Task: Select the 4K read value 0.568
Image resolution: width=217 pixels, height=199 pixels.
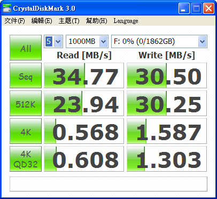Action: [84, 131]
